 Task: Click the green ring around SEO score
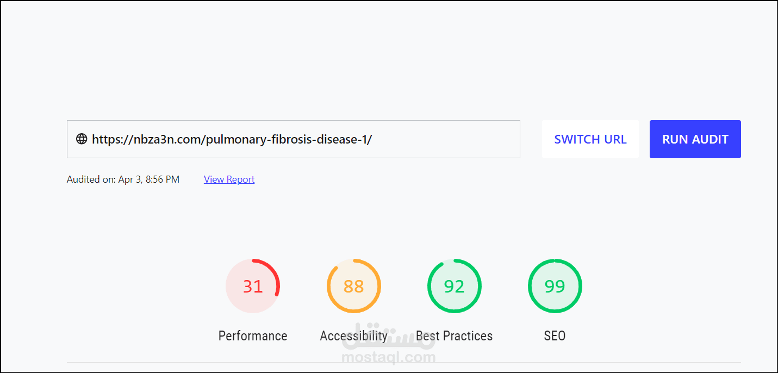click(x=580, y=286)
